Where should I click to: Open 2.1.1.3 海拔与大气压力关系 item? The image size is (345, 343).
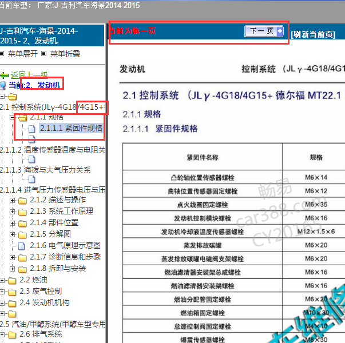coord(45,170)
